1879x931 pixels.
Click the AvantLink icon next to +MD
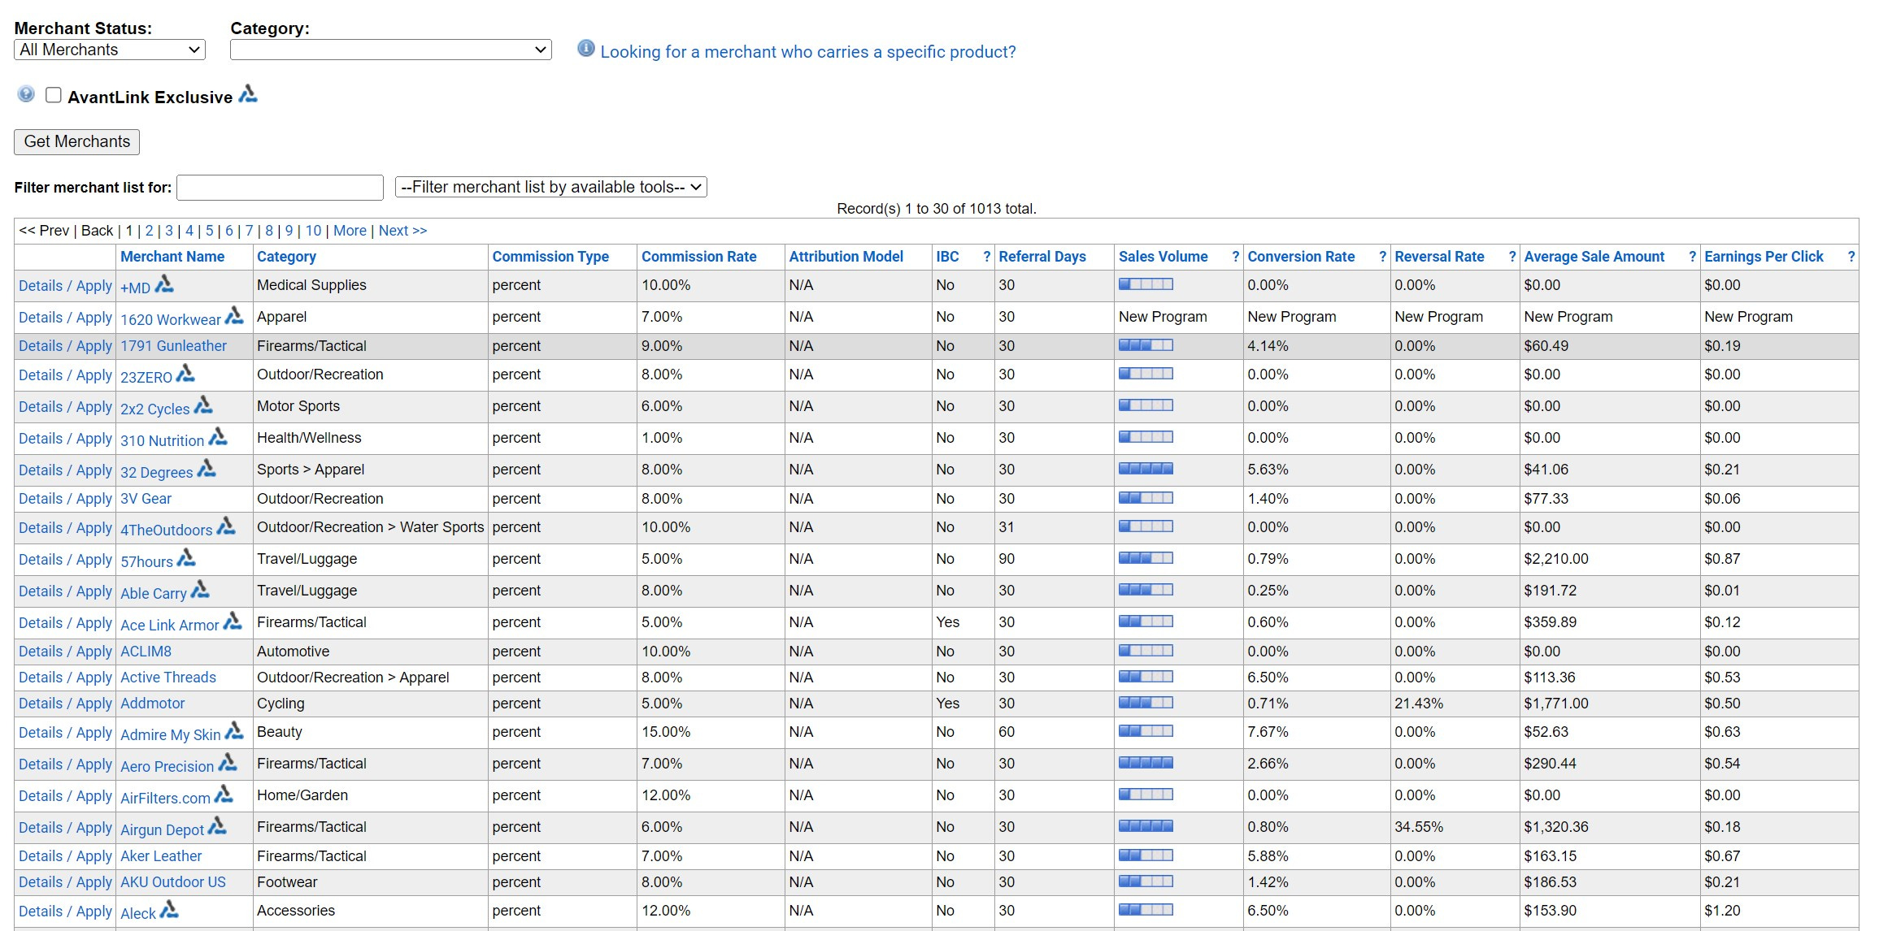(x=164, y=284)
